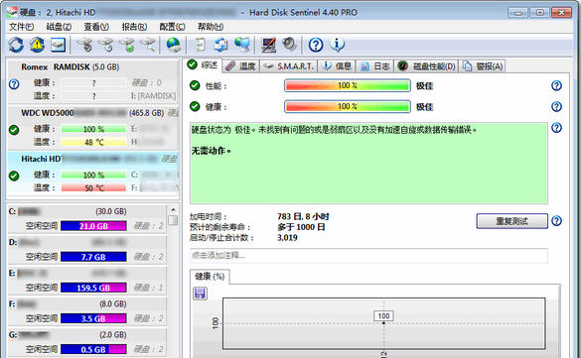The height and width of the screenshot is (358, 581).
Task: Click WDC temperature bar showing 48 °C
Action: point(93,142)
